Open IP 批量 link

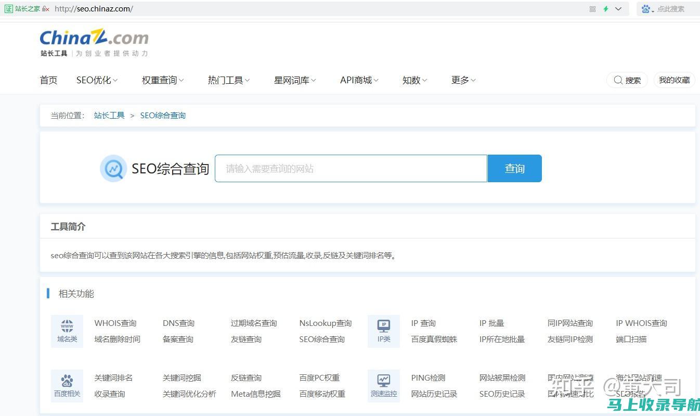(x=491, y=323)
